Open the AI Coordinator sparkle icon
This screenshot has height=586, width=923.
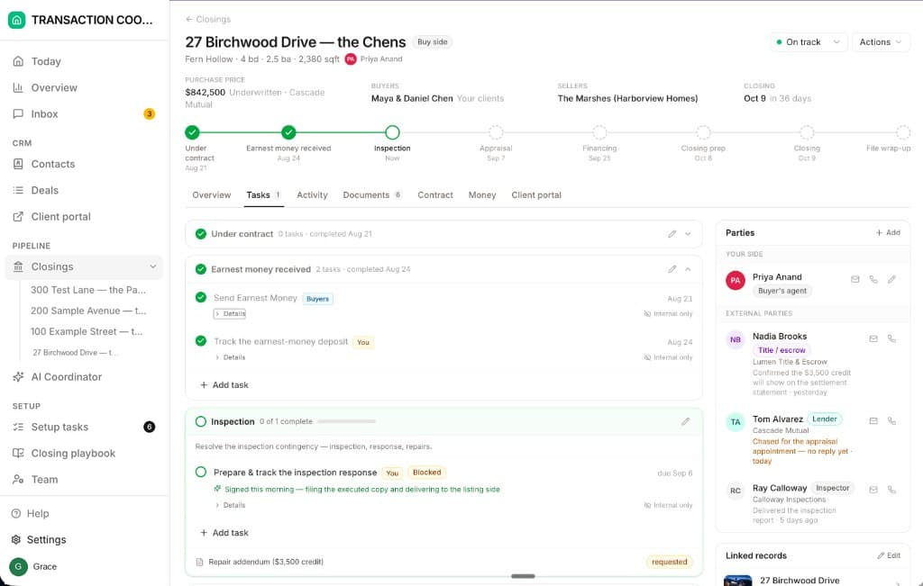(x=18, y=377)
